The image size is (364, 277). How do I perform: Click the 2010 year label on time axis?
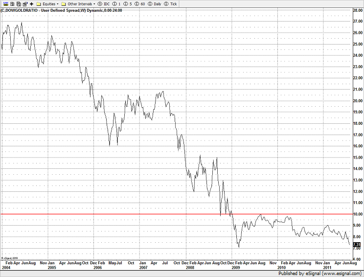(x=282, y=268)
